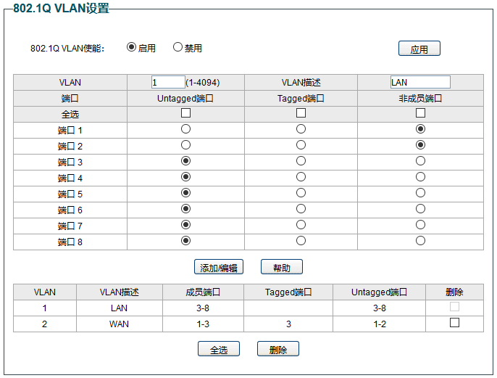The image size is (497, 378).
Task: Click the bottom 全选 button
Action: pos(219,349)
